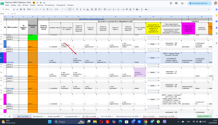Viewport: 218px width, 125px height.
Task: Print the spreadsheet using the printer icon
Action: click(21, 9)
